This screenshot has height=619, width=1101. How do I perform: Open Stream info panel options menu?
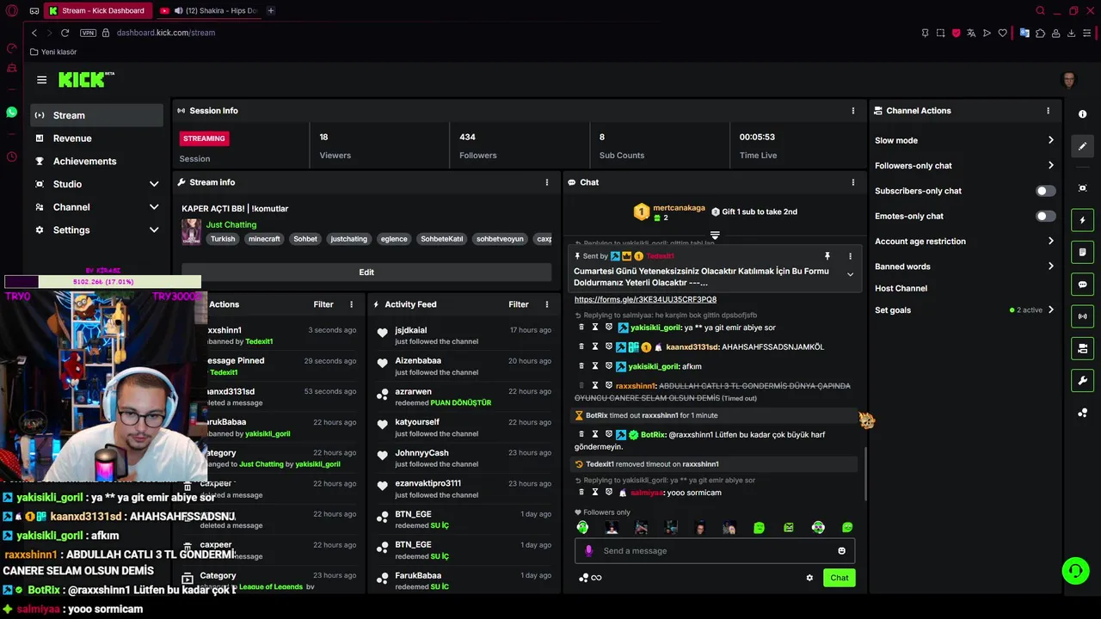546,182
